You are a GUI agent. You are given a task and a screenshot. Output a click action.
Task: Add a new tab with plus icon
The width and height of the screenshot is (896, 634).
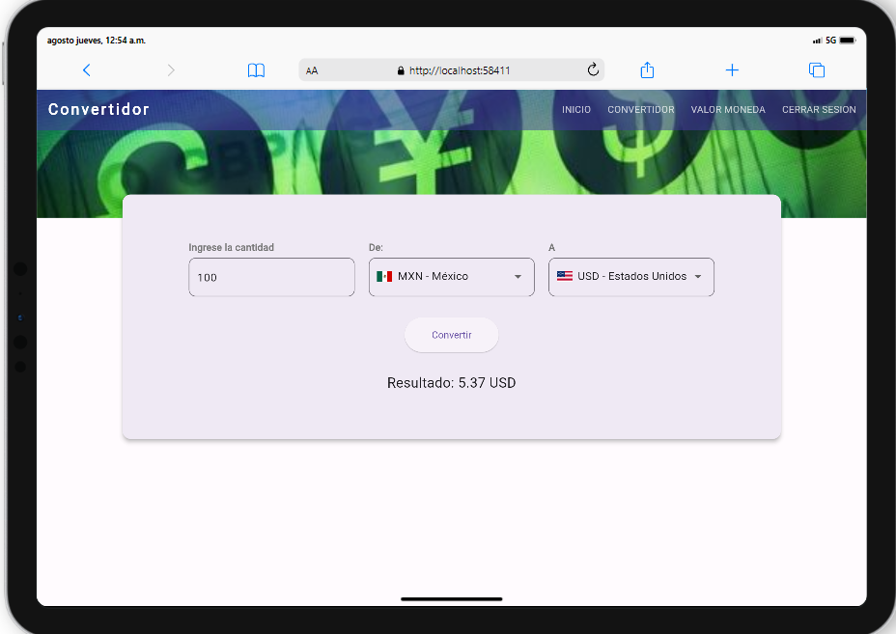click(732, 70)
